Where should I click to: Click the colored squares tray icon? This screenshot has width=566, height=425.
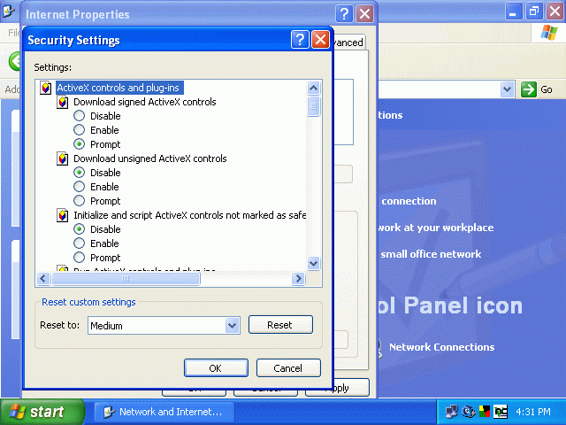pyautogui.click(x=484, y=411)
